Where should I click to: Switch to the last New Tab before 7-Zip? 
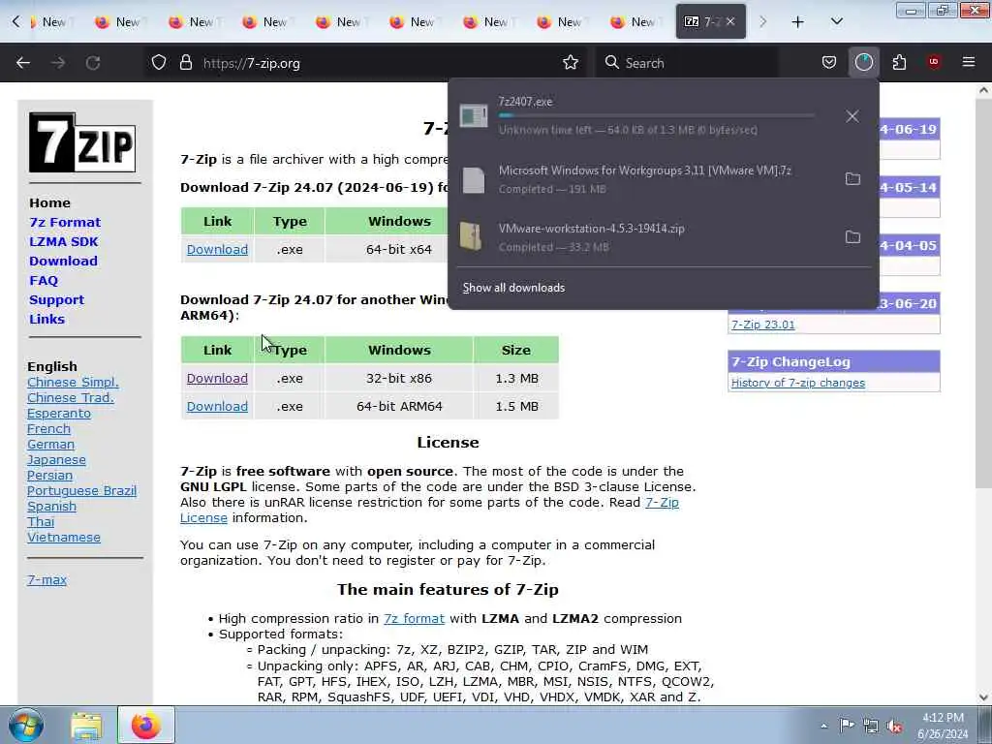(635, 22)
